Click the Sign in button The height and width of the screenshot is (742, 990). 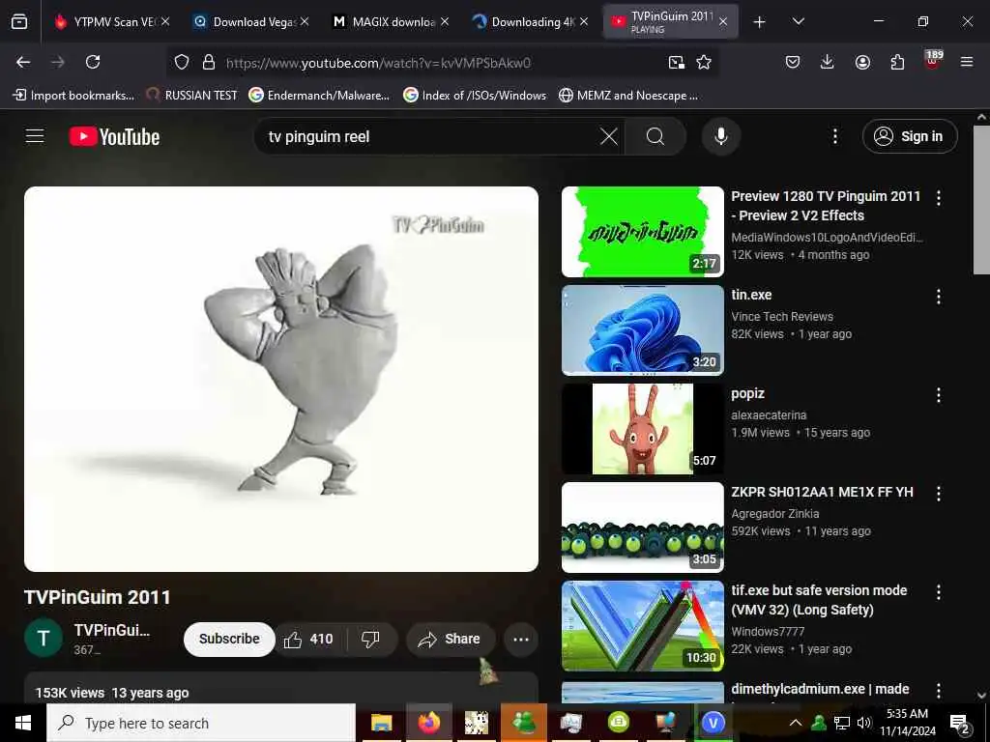pos(910,136)
